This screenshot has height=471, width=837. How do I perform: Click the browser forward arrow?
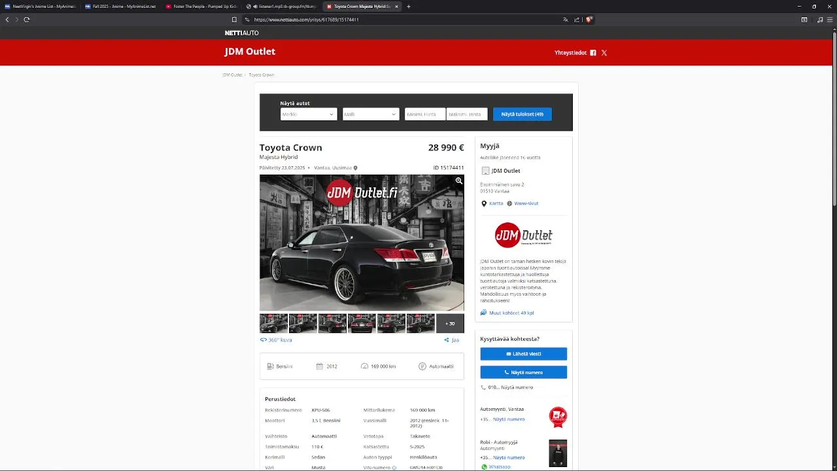click(17, 20)
